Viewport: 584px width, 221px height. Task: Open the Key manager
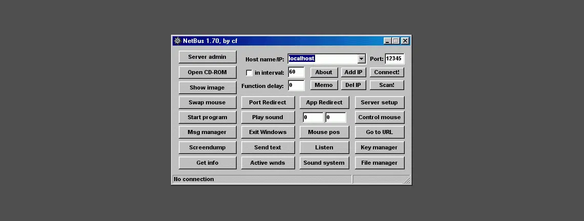pyautogui.click(x=379, y=147)
